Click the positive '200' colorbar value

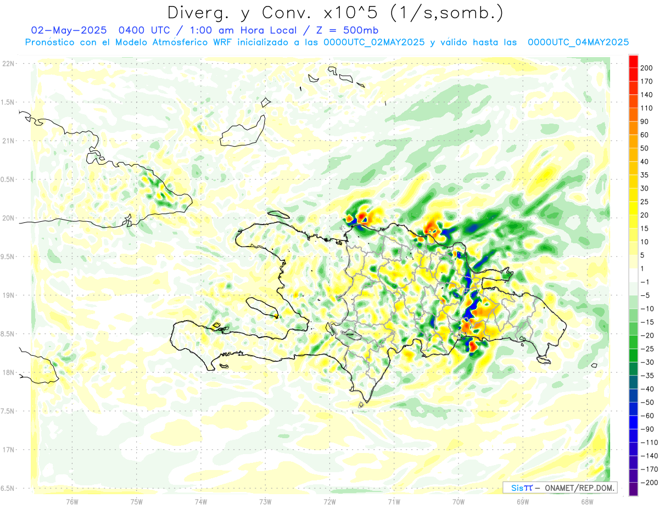647,68
